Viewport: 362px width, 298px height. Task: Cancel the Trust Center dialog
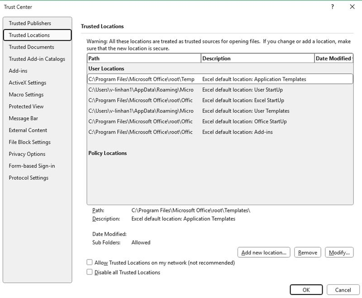point(343,290)
